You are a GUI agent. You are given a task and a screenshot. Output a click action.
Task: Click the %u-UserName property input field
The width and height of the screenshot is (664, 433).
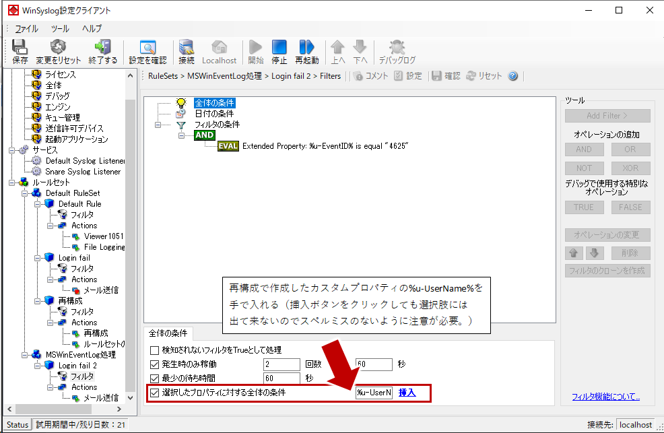coord(374,393)
